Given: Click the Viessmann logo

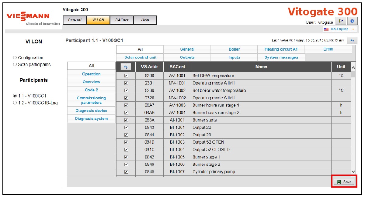Looking at the screenshot, I should click(x=28, y=17).
